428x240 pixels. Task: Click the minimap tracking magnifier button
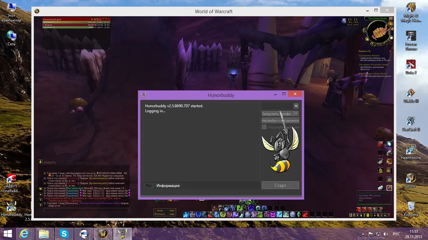coord(365,32)
